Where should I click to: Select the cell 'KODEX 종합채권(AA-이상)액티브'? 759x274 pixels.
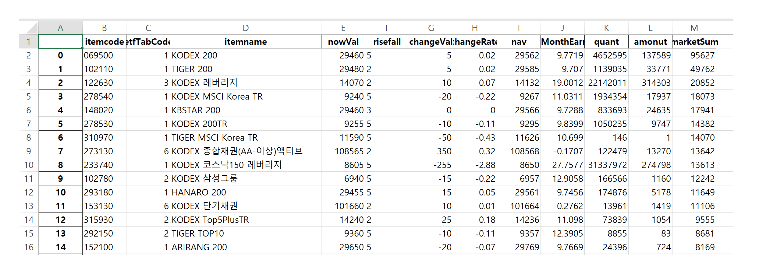coord(246,151)
